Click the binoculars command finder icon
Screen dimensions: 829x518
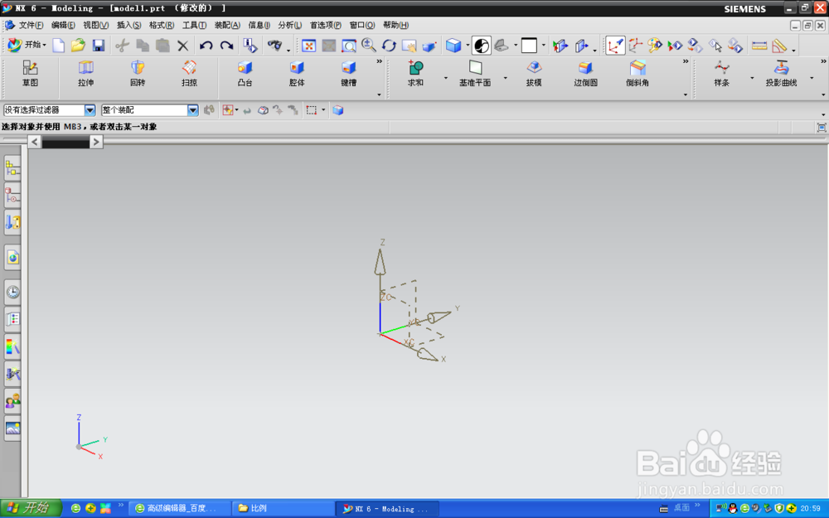(274, 46)
